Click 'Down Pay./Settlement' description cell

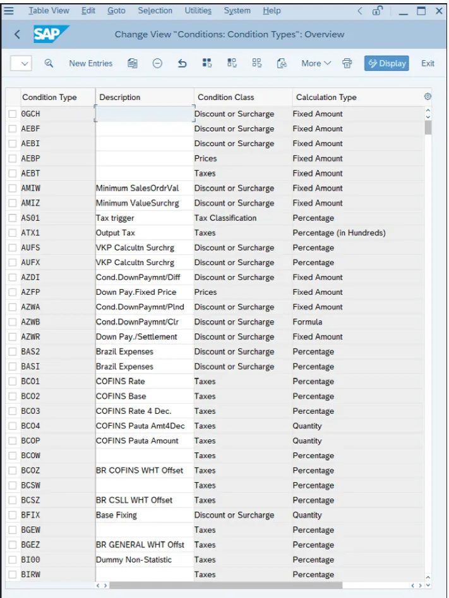[x=145, y=337]
